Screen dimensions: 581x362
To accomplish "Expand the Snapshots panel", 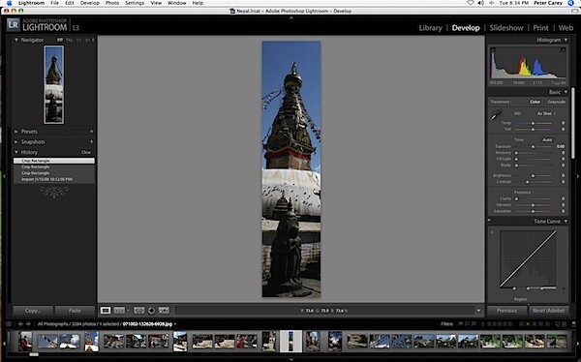I will tap(15, 141).
